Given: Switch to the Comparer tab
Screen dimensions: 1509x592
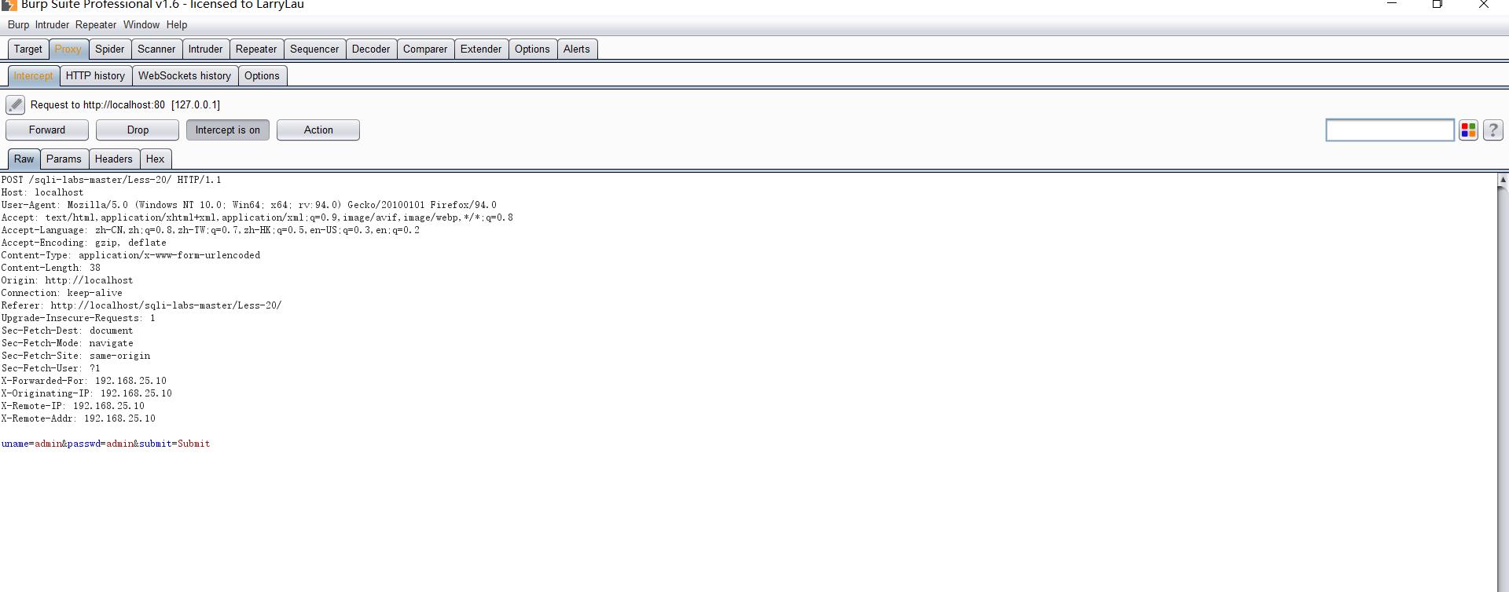Looking at the screenshot, I should click(x=425, y=49).
